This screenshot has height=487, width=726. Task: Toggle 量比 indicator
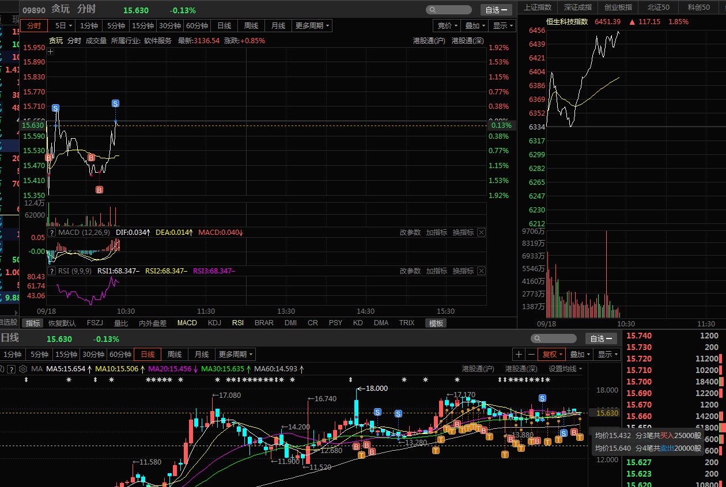(121, 324)
